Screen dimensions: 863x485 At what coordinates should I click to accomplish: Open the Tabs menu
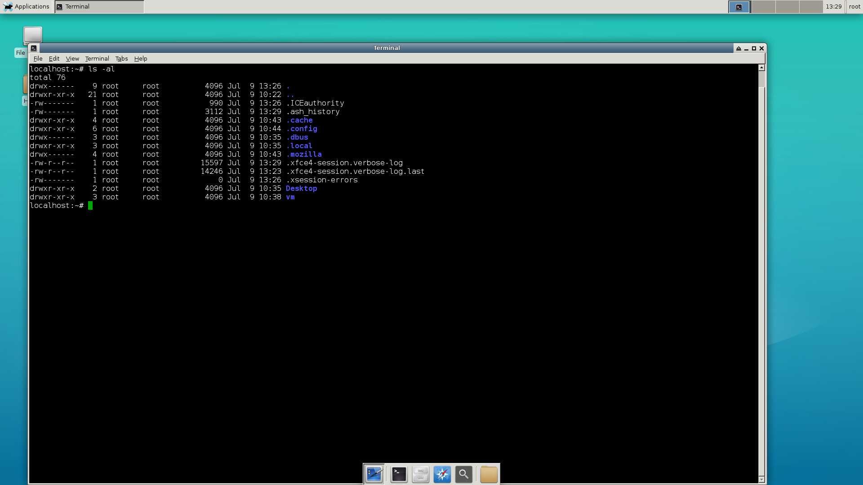point(121,59)
